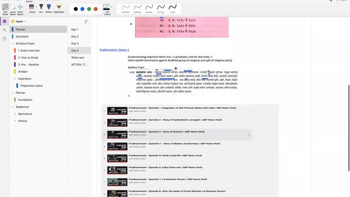Pick the green ink color

point(89,9)
